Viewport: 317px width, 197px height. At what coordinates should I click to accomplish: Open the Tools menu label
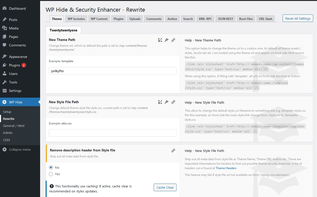coord(13,82)
